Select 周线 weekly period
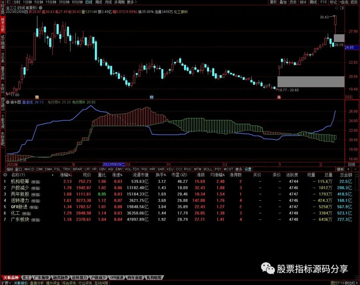Image resolution: width=360 pixels, height=285 pixels. coord(98,2)
